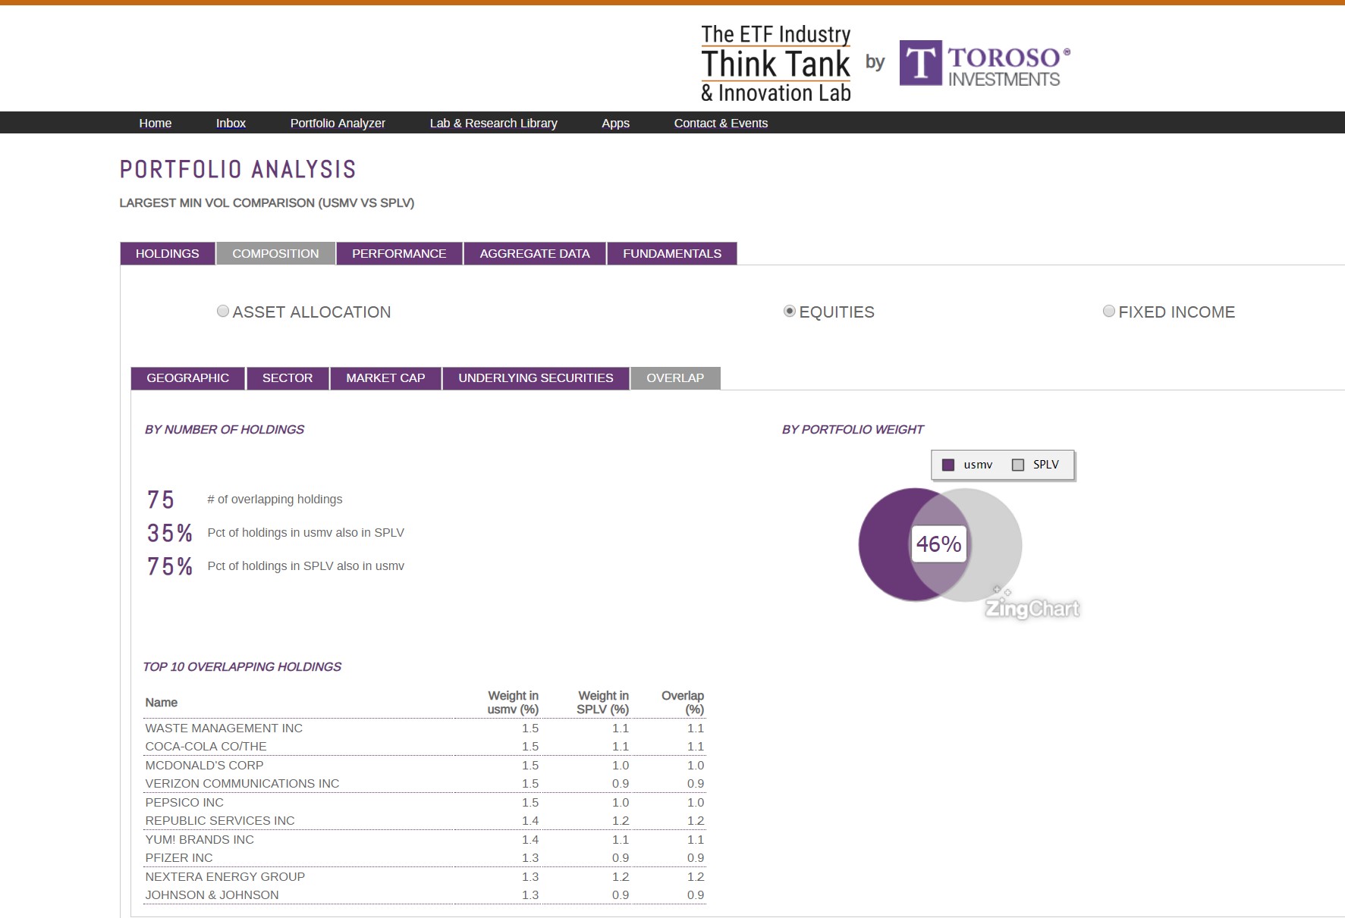Select the WASTE MANAGEMENT INC row

coord(425,728)
